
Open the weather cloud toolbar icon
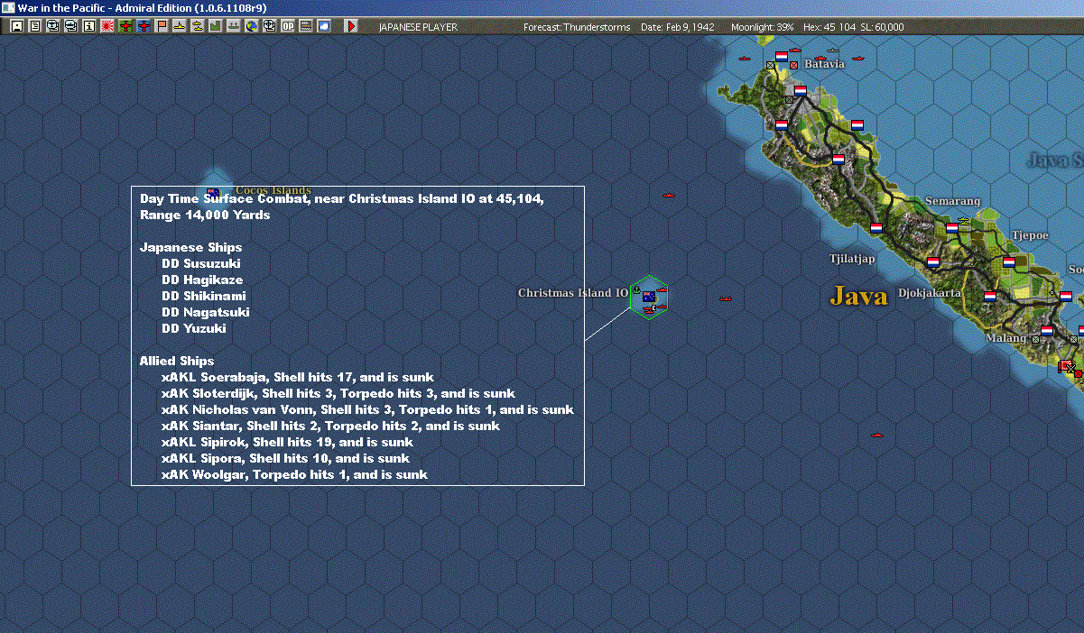[323, 26]
